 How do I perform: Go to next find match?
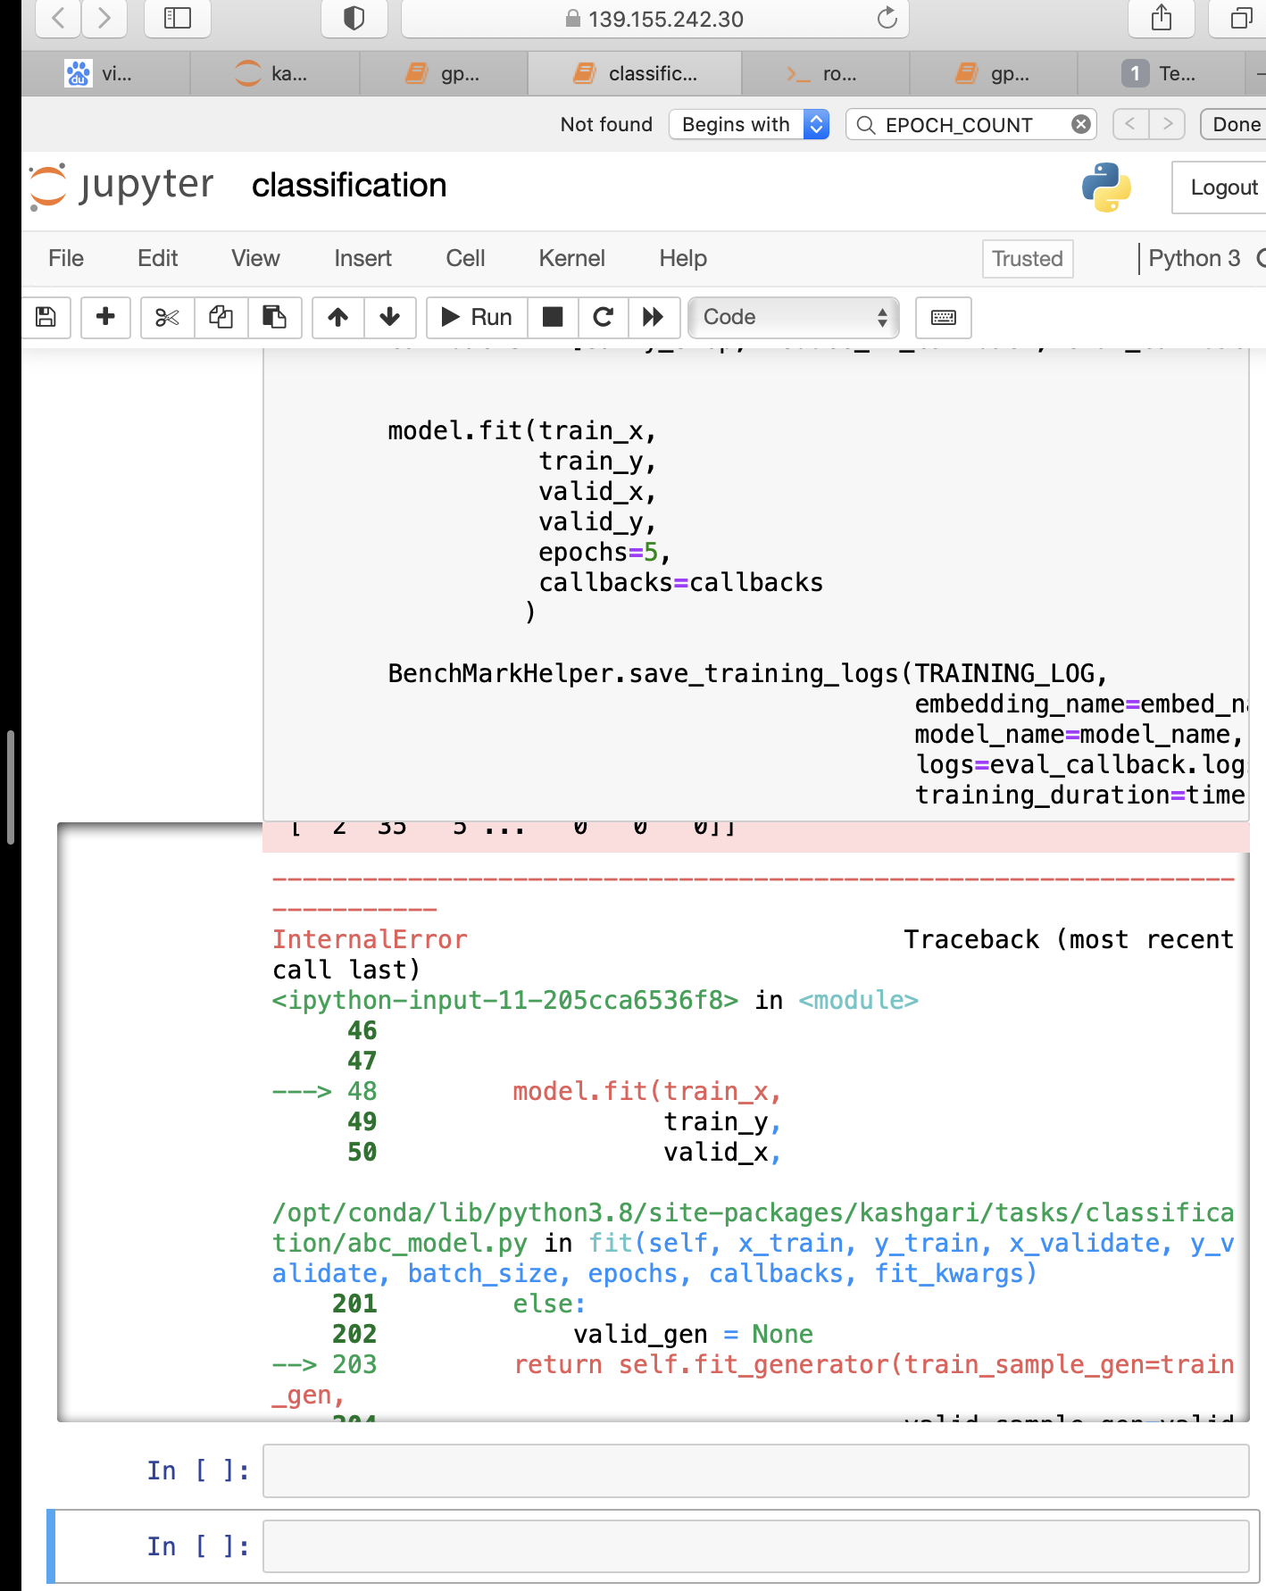pyautogui.click(x=1167, y=124)
